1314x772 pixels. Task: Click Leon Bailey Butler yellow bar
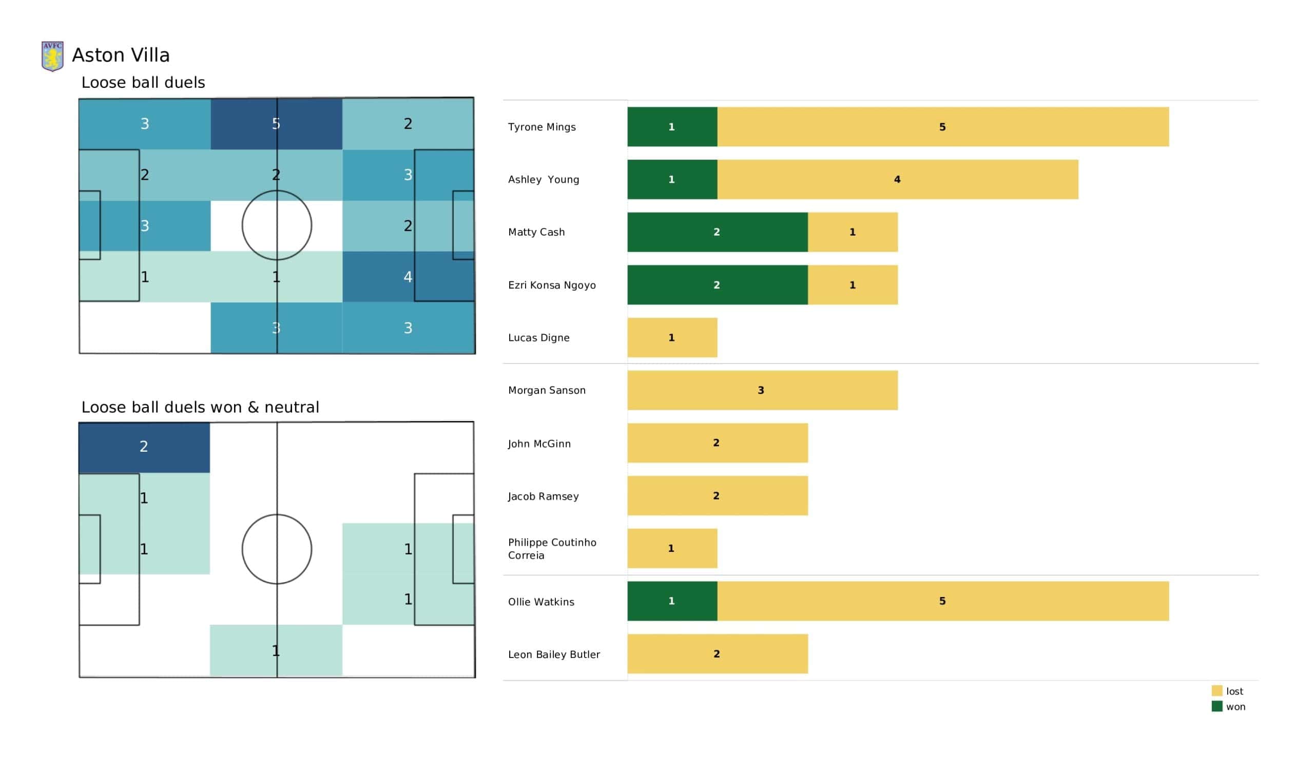point(718,653)
